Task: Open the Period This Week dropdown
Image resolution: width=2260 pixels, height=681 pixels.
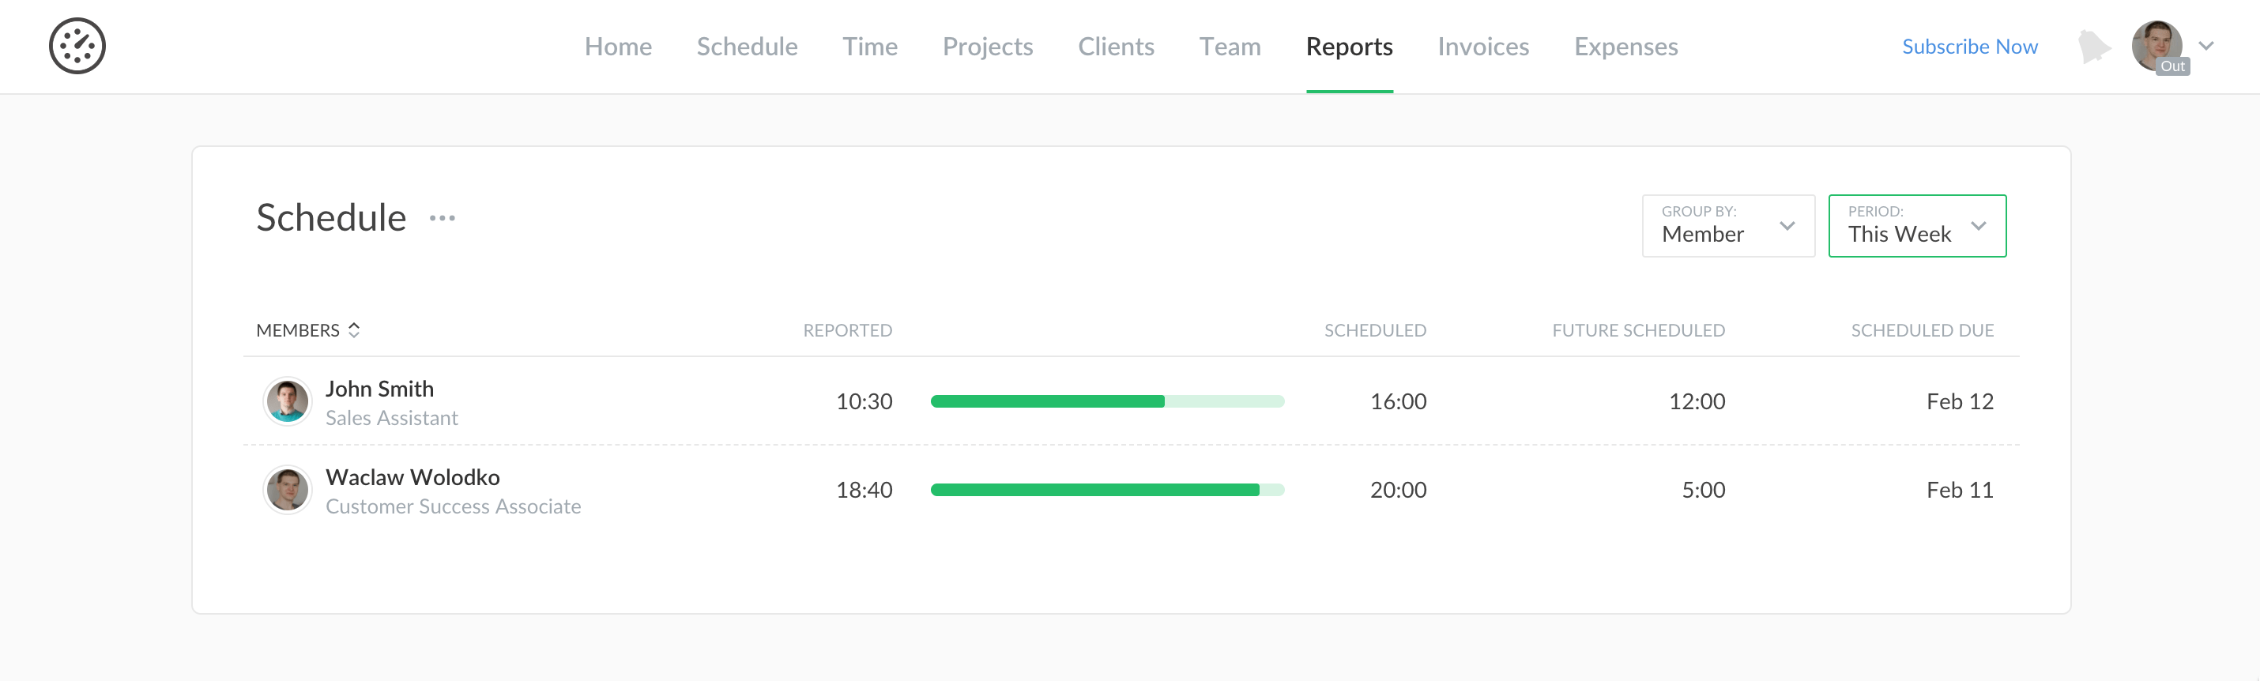Action: (x=1916, y=225)
